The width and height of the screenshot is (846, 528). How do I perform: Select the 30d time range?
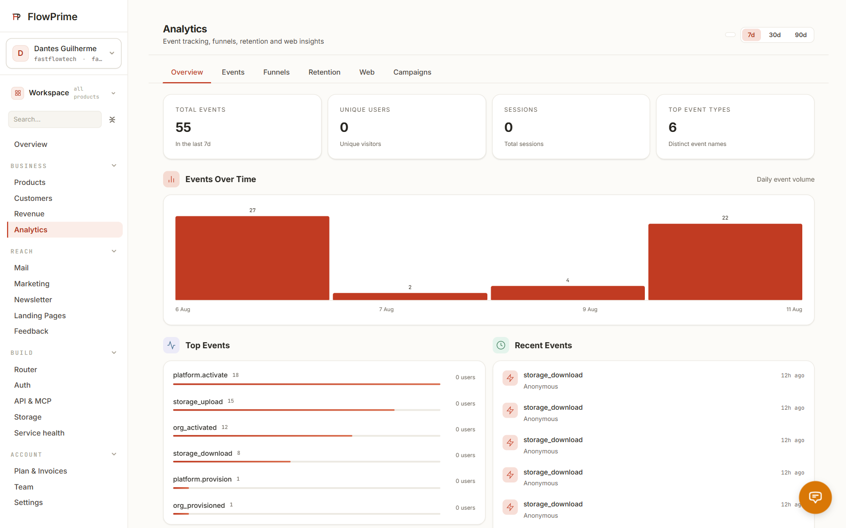click(775, 35)
